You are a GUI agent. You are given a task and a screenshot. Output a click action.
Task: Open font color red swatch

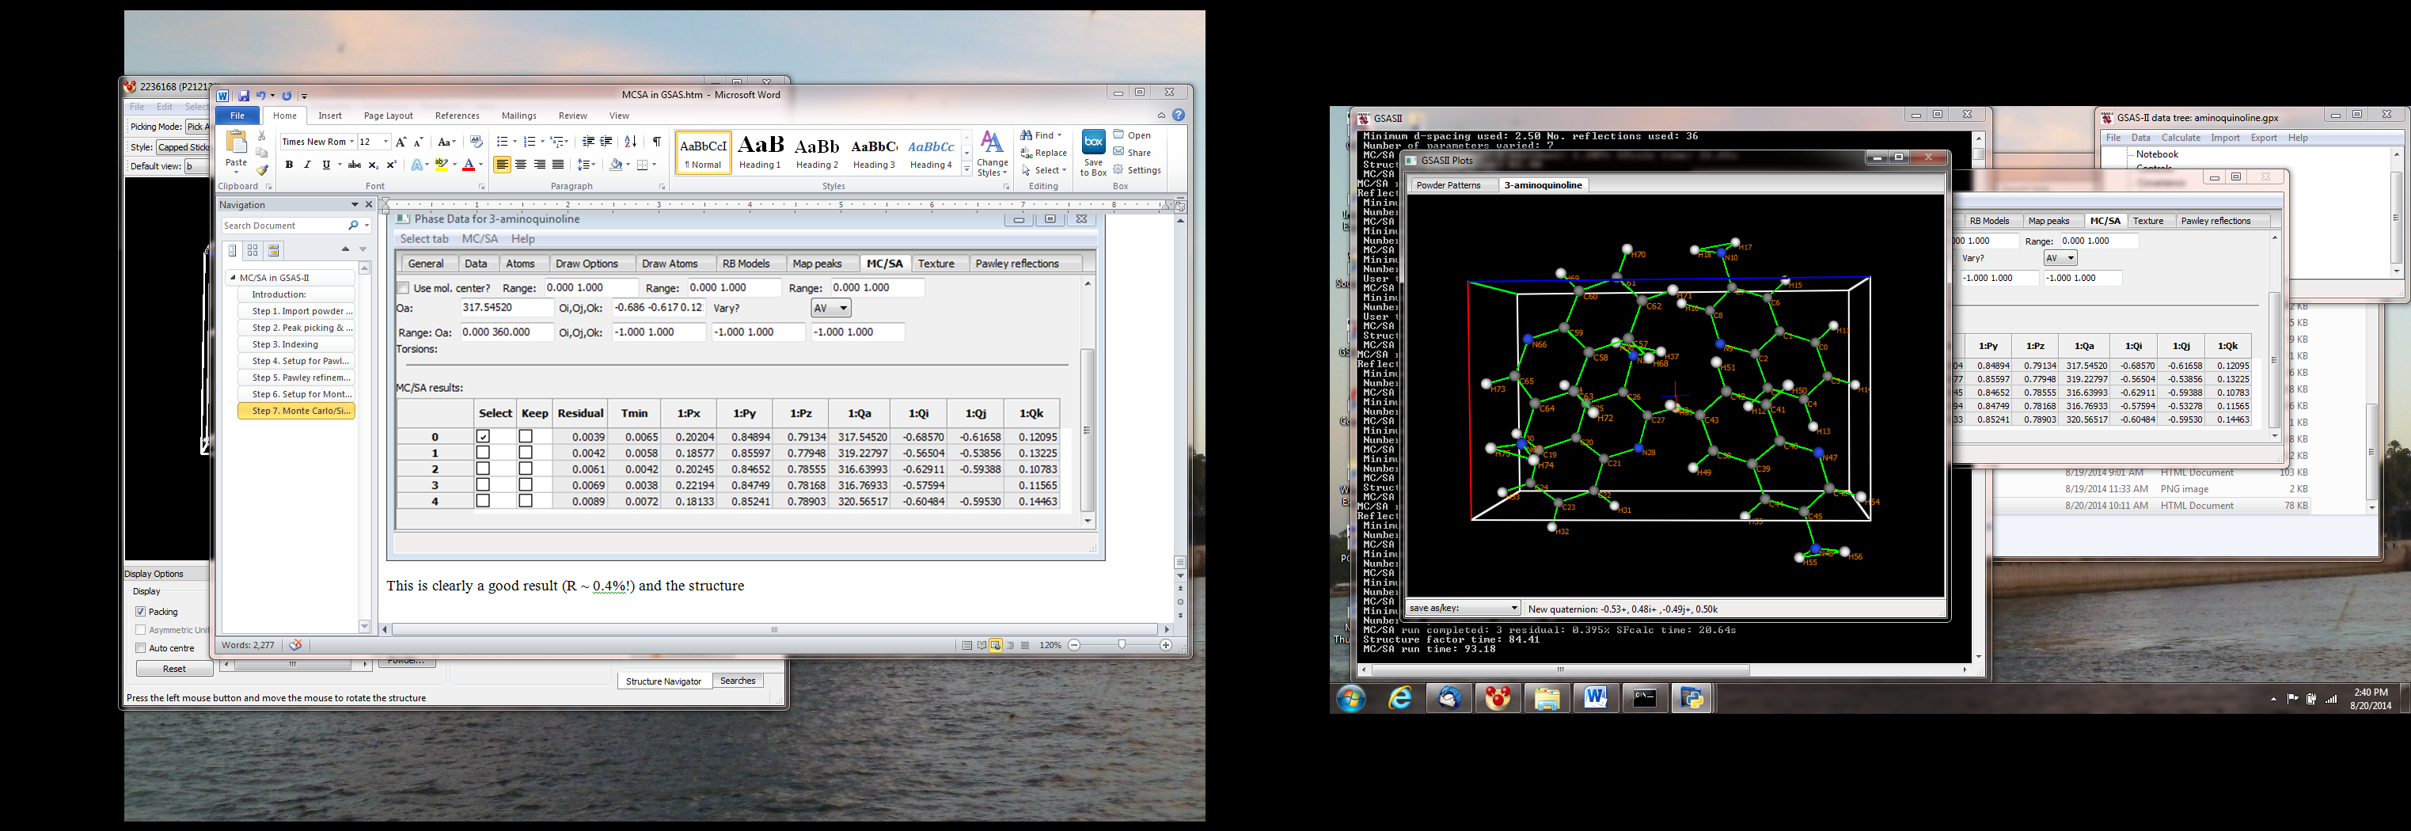tap(469, 165)
